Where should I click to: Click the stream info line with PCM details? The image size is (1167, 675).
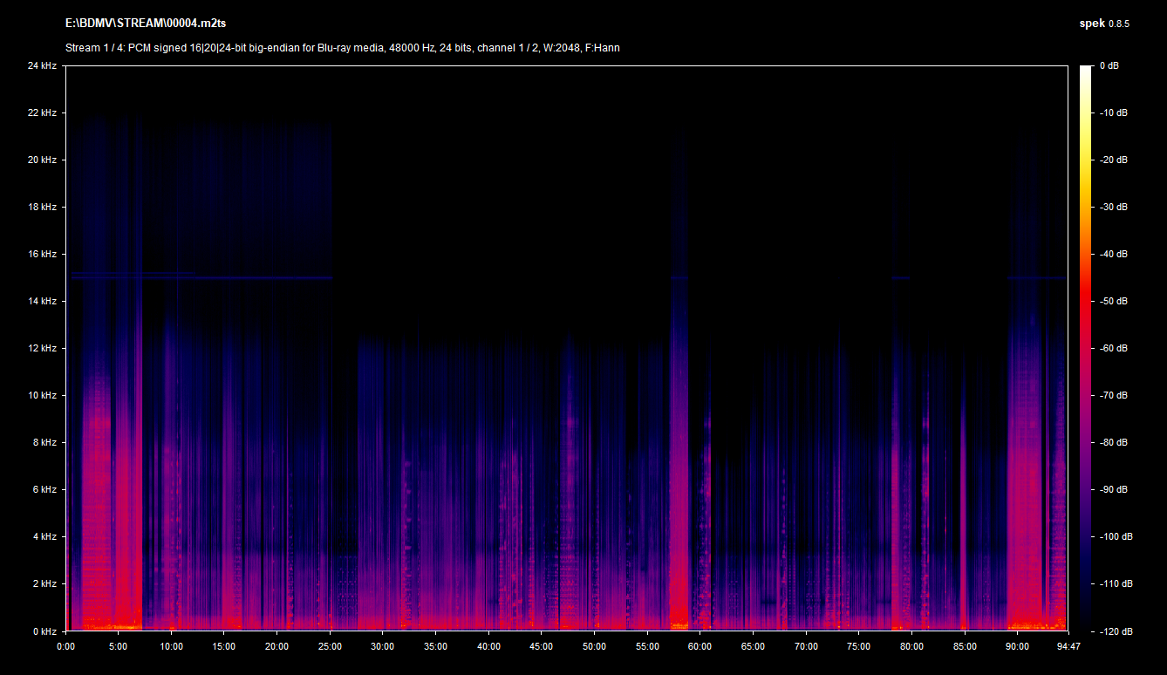click(x=343, y=48)
